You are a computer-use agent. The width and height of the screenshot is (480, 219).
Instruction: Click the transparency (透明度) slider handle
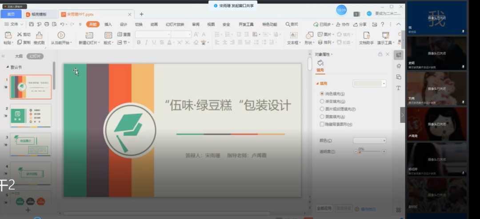coord(360,152)
